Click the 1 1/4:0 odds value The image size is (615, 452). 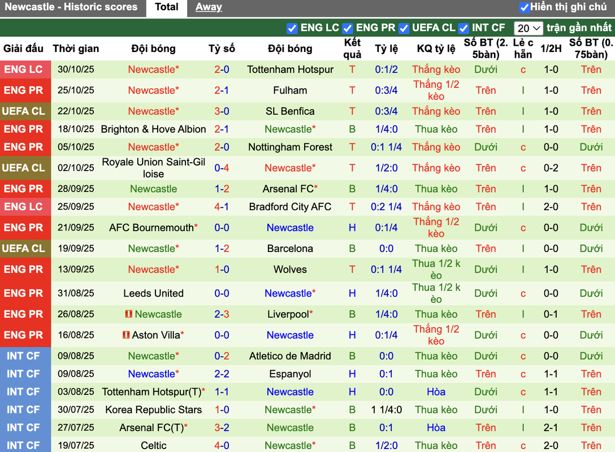point(386,410)
